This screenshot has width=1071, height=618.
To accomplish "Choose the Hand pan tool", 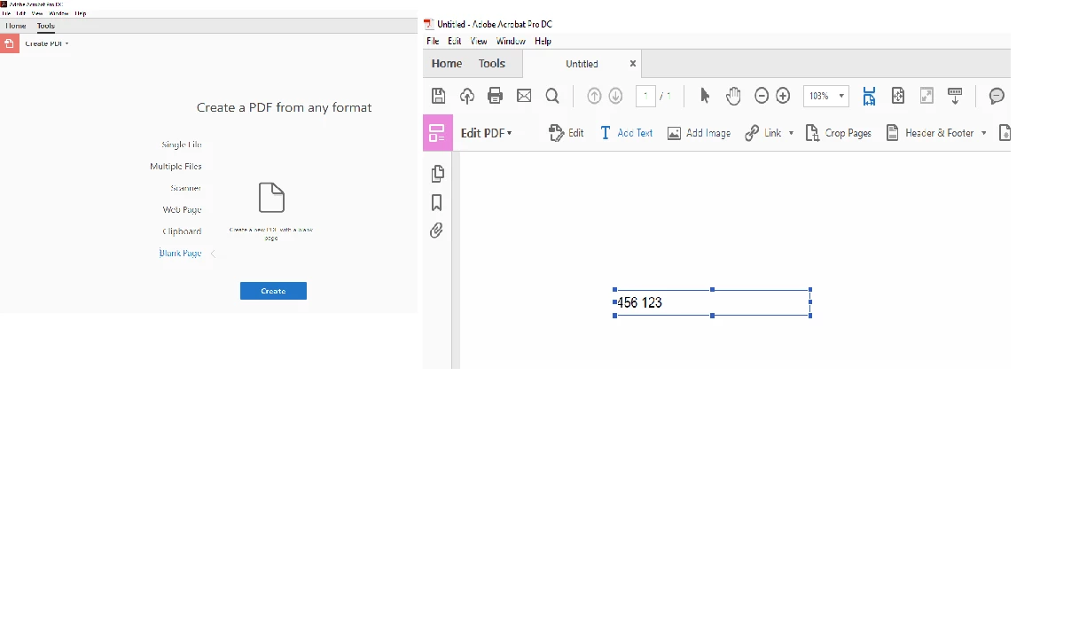I will point(733,96).
